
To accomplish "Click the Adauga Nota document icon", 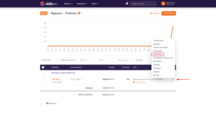I will pos(134,82).
